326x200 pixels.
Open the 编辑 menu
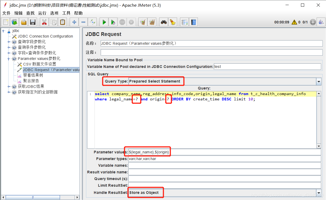[x=18, y=13]
